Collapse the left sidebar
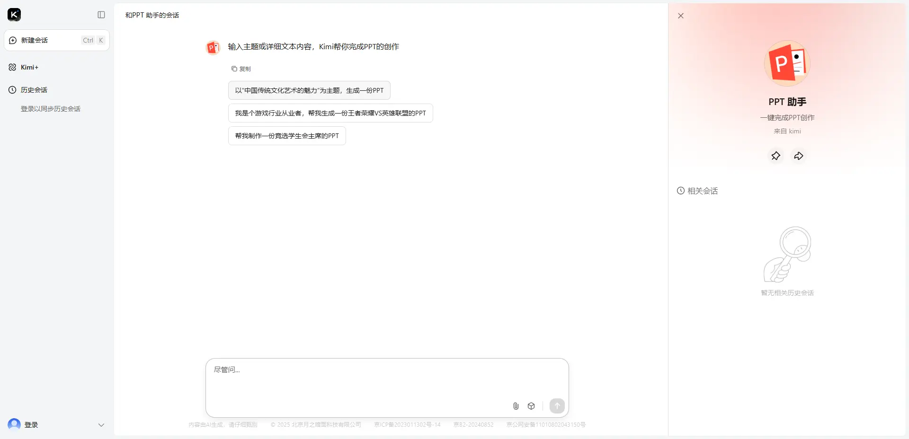Screen dimensions: 909x439 101,15
